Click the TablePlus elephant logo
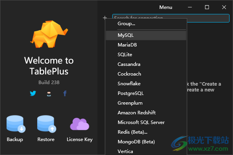 coord(49,34)
